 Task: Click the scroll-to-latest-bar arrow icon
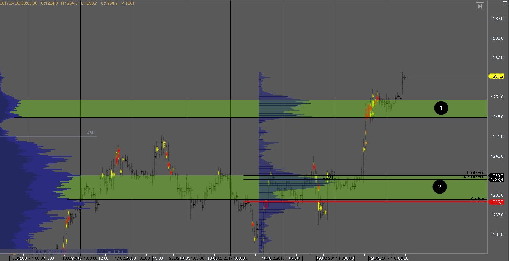click(480, 6)
